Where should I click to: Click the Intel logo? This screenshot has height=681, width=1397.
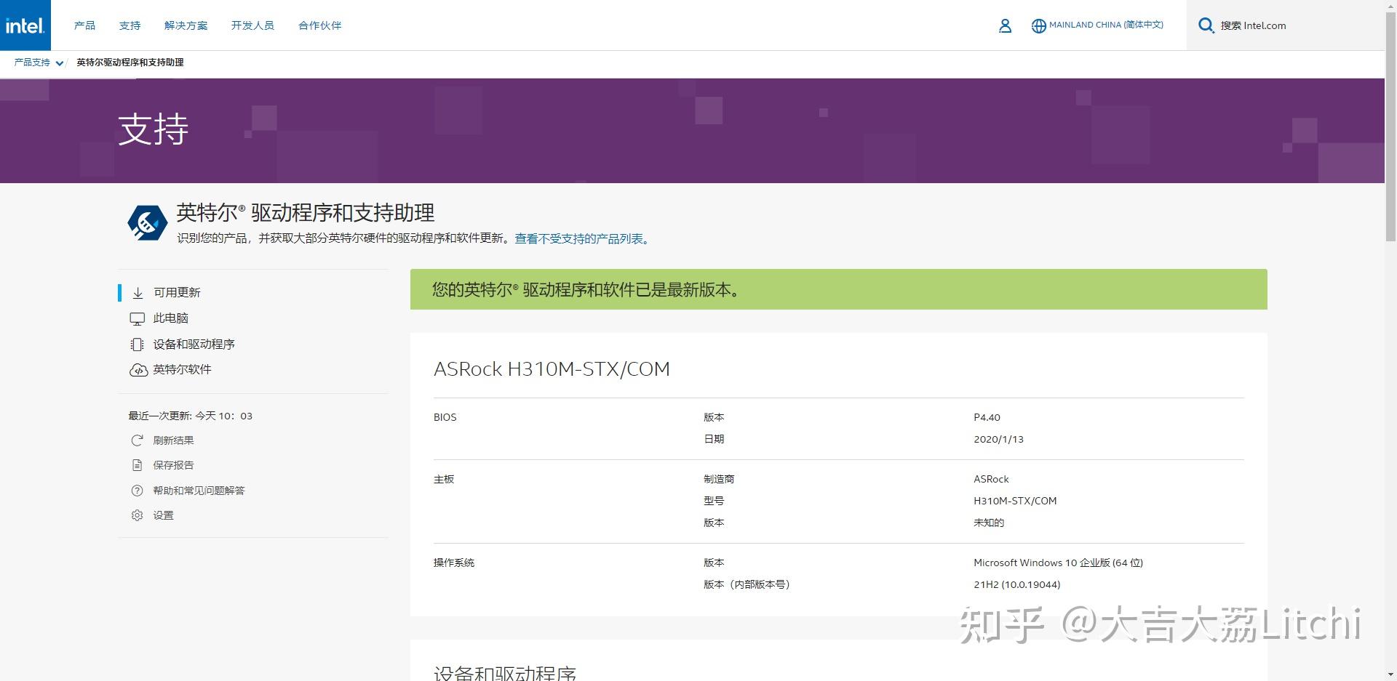pyautogui.click(x=25, y=25)
